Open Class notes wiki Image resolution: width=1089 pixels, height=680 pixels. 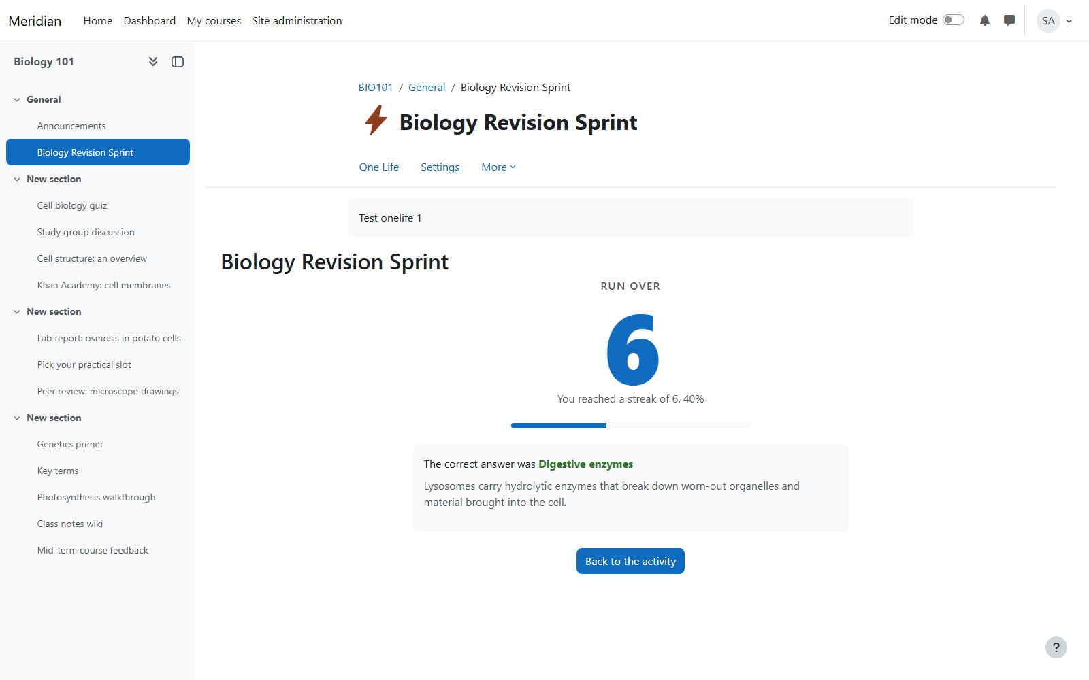point(70,524)
